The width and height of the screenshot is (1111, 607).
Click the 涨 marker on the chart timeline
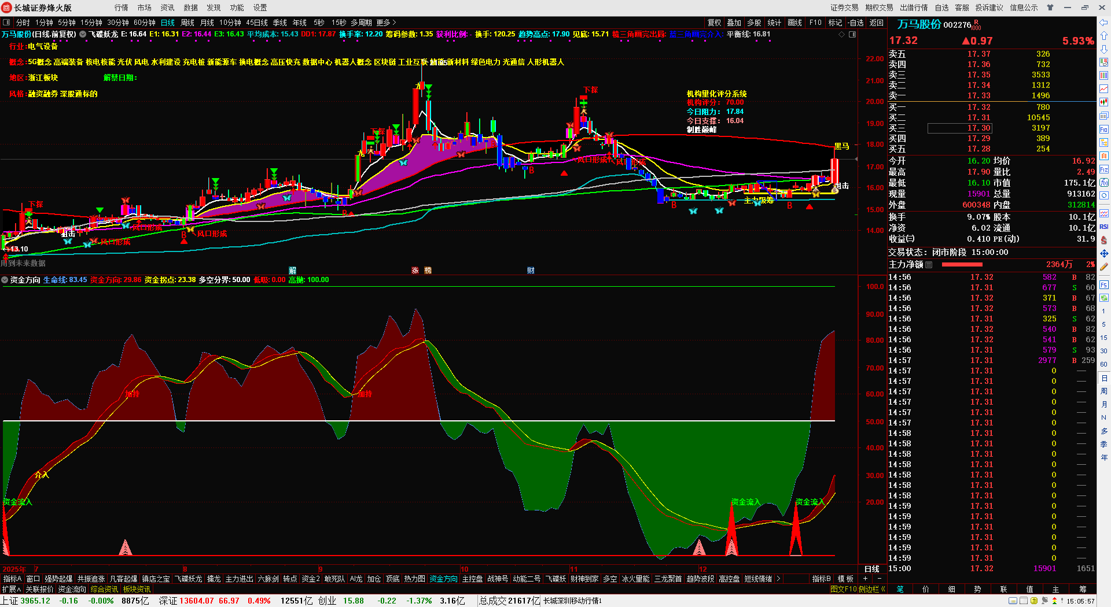(415, 271)
